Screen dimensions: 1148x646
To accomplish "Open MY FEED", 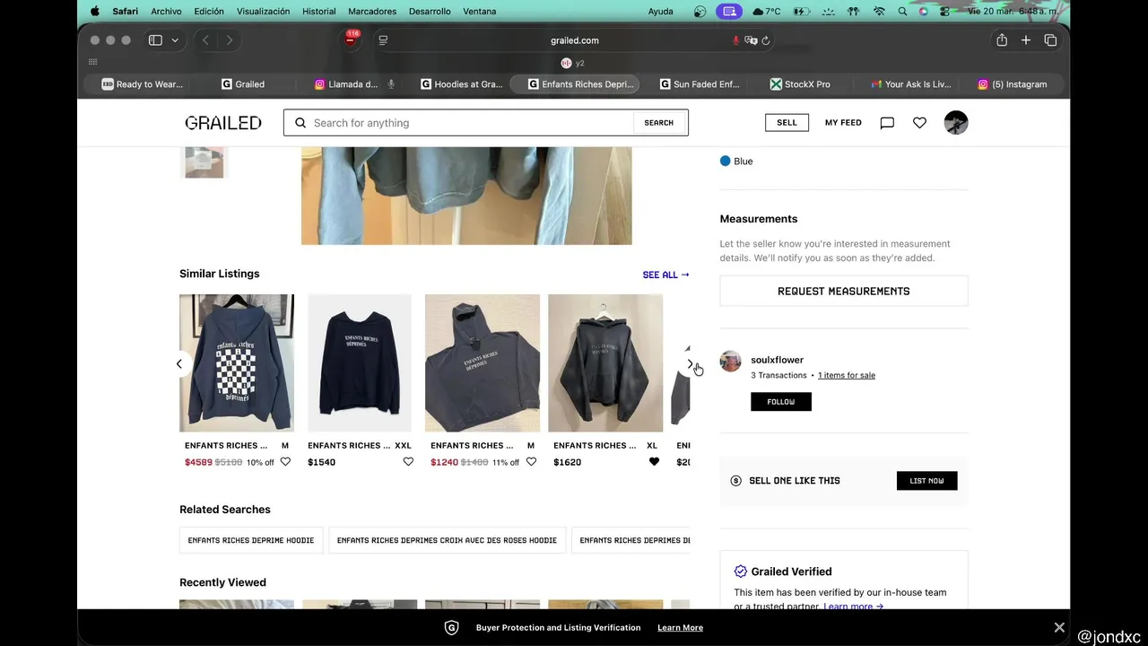I will coord(843,123).
